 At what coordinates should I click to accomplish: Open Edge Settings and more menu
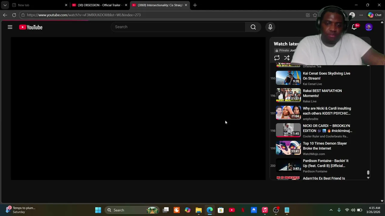(x=361, y=15)
